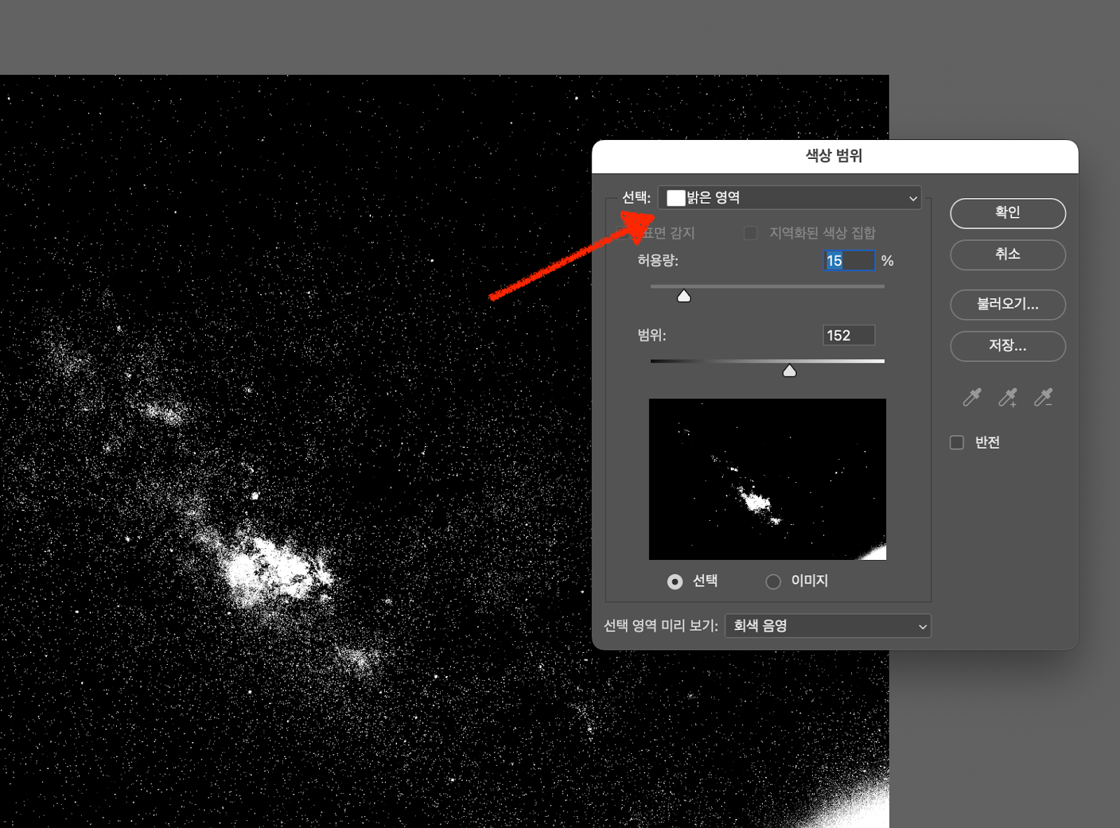Choose the 선택 preview radio button

coord(675,582)
